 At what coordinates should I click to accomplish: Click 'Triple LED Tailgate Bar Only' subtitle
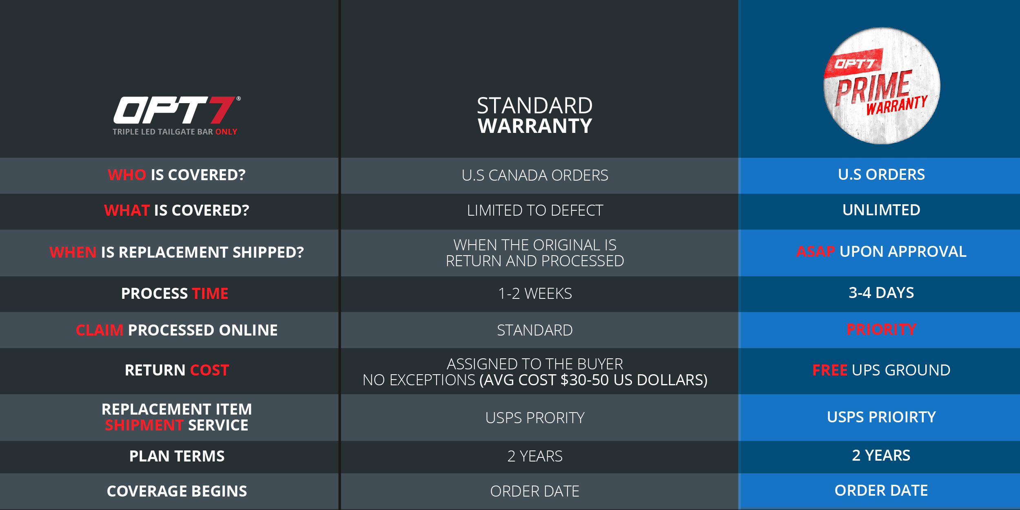(x=175, y=132)
